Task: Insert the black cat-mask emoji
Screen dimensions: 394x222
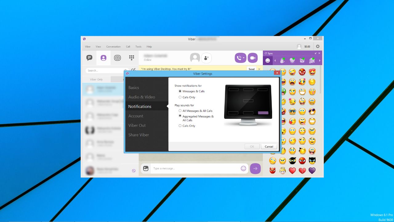Action: [312, 161]
